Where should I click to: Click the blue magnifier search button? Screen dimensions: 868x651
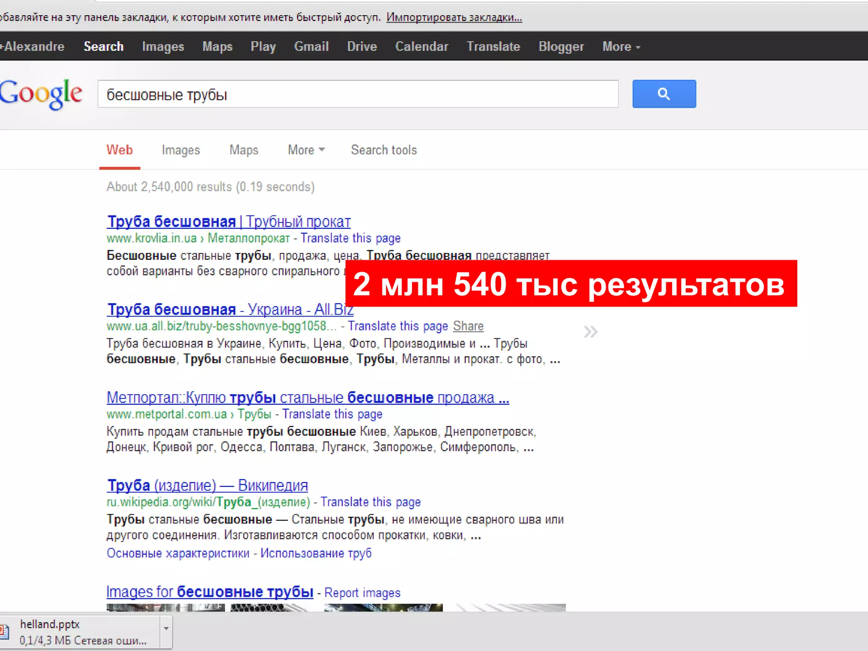click(x=664, y=94)
